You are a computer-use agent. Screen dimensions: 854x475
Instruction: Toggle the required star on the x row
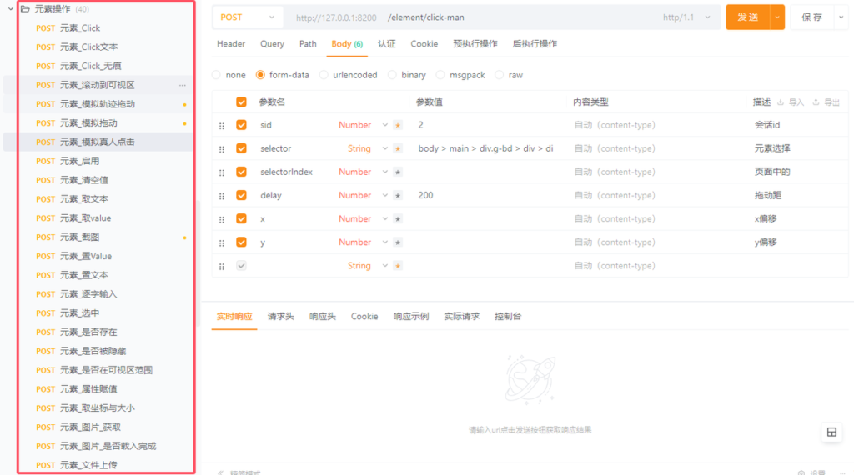(x=398, y=218)
